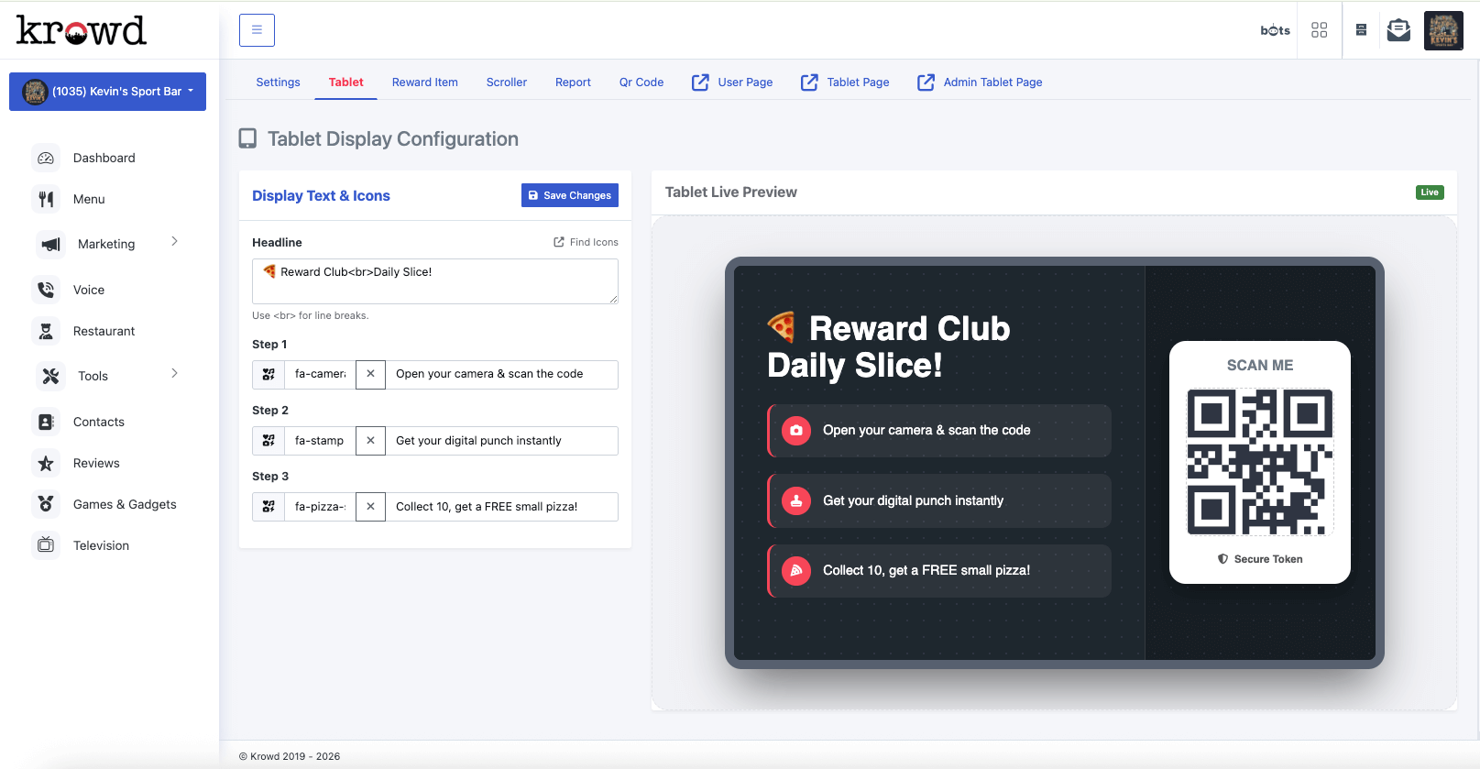Open the Television sidebar item

(x=101, y=545)
